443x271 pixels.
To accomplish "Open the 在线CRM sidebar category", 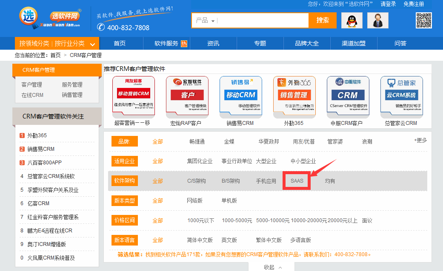I will [x=32, y=95].
